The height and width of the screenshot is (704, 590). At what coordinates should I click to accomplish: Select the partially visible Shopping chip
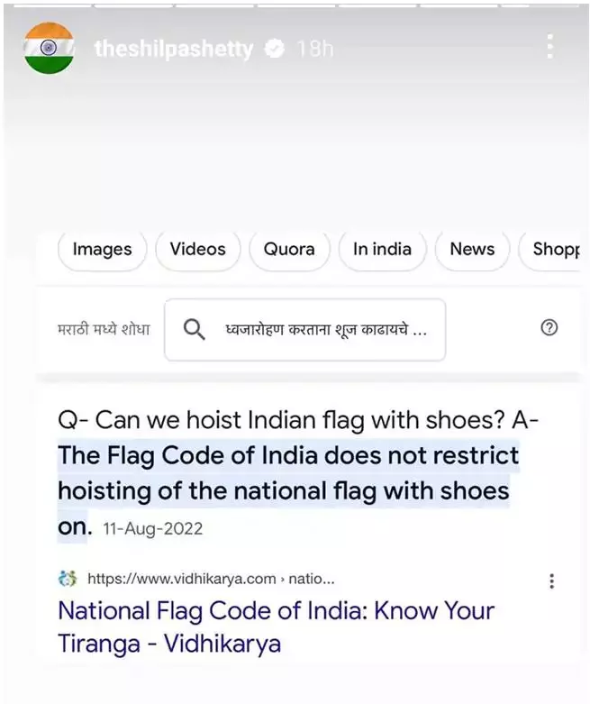tap(555, 250)
